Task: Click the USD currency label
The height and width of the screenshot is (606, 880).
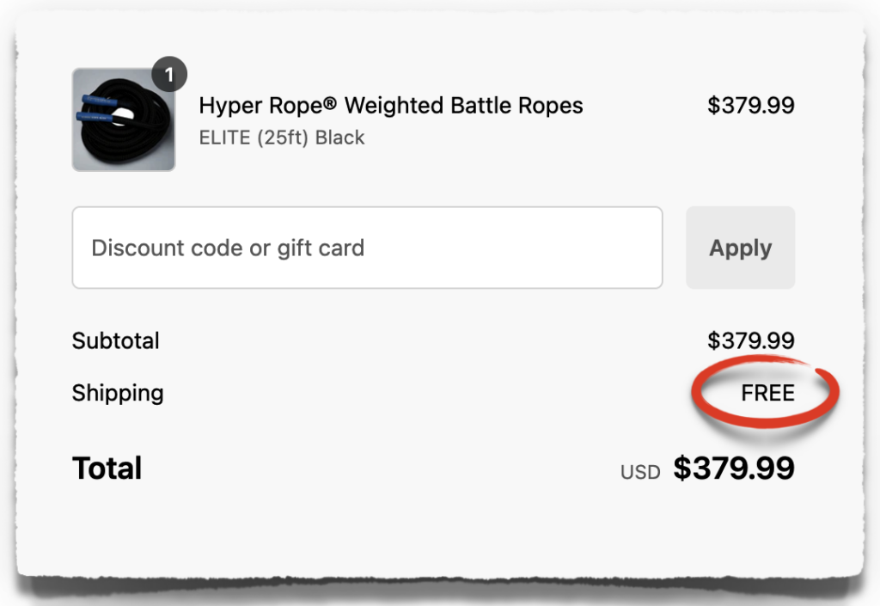Action: pos(640,471)
